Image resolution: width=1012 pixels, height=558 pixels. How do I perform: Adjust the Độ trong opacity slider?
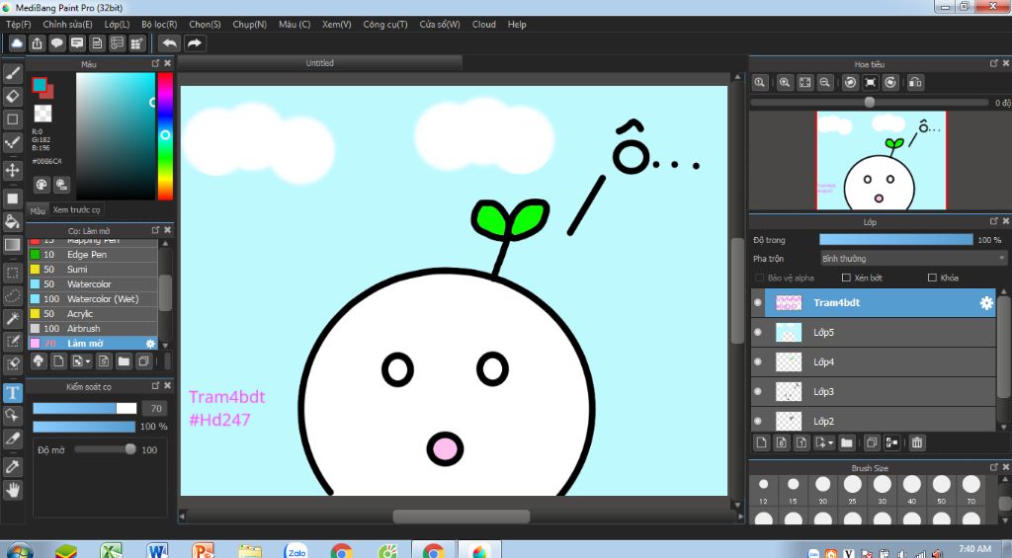pos(895,239)
